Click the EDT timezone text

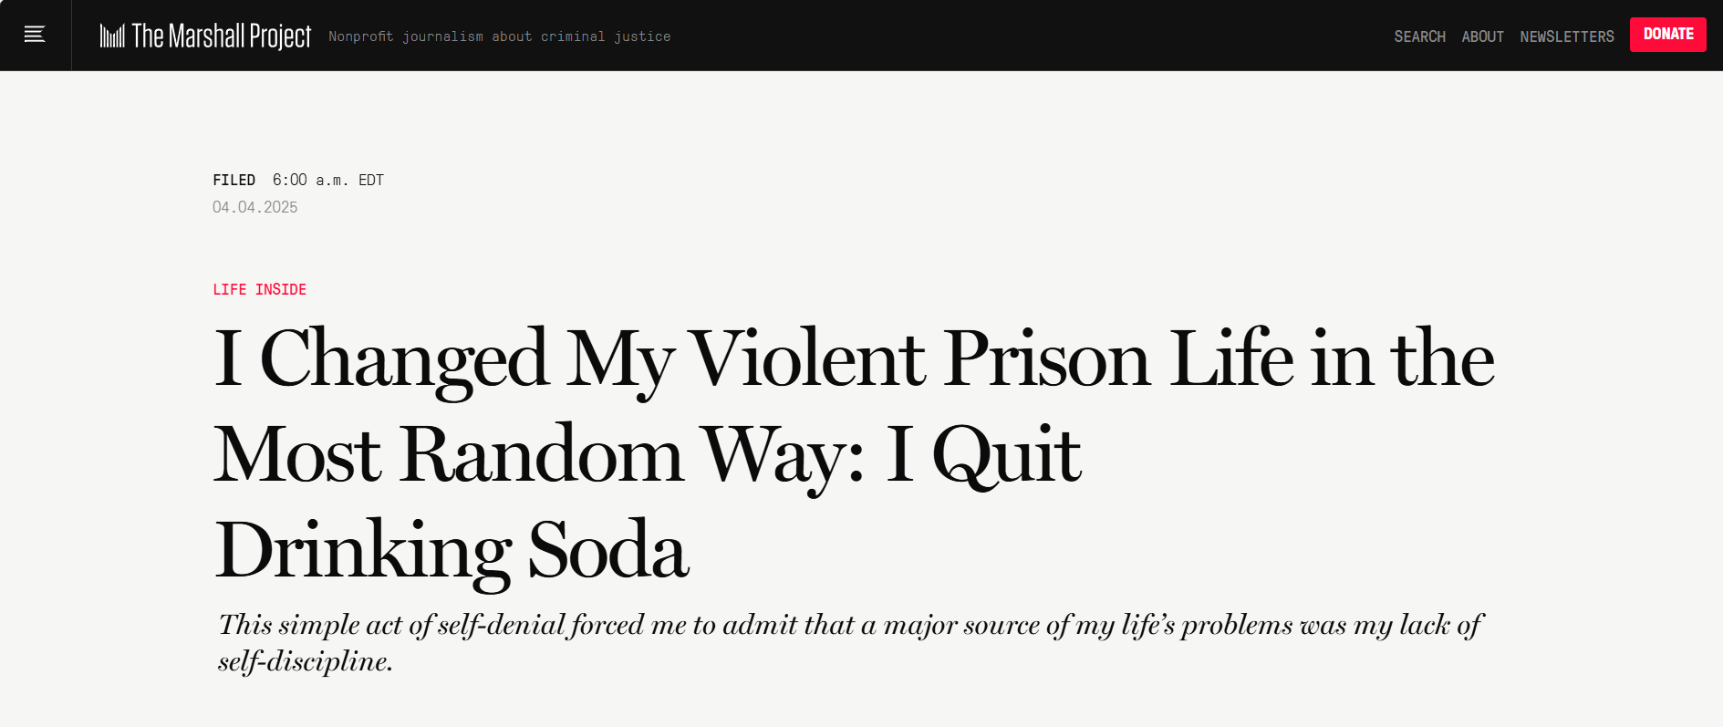pos(371,180)
